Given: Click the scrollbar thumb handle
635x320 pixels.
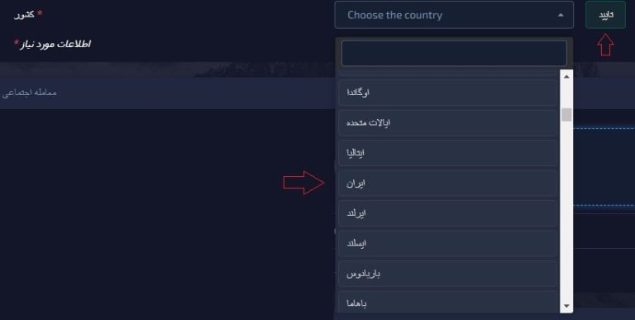Looking at the screenshot, I should click(566, 115).
